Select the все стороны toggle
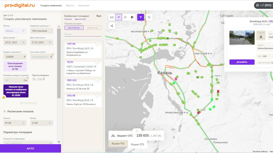The image size is (273, 153). 74,28
